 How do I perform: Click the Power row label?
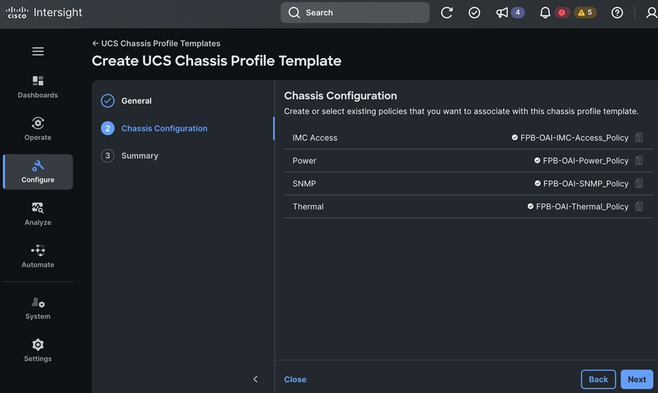(x=304, y=161)
